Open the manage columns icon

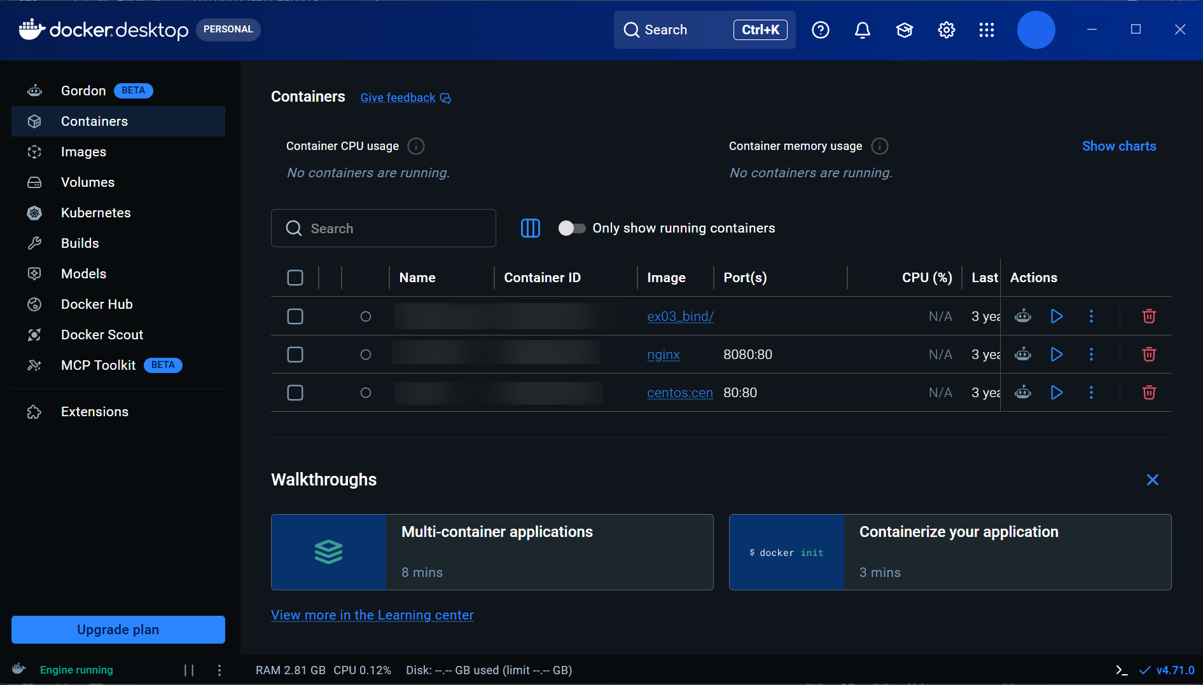click(531, 228)
